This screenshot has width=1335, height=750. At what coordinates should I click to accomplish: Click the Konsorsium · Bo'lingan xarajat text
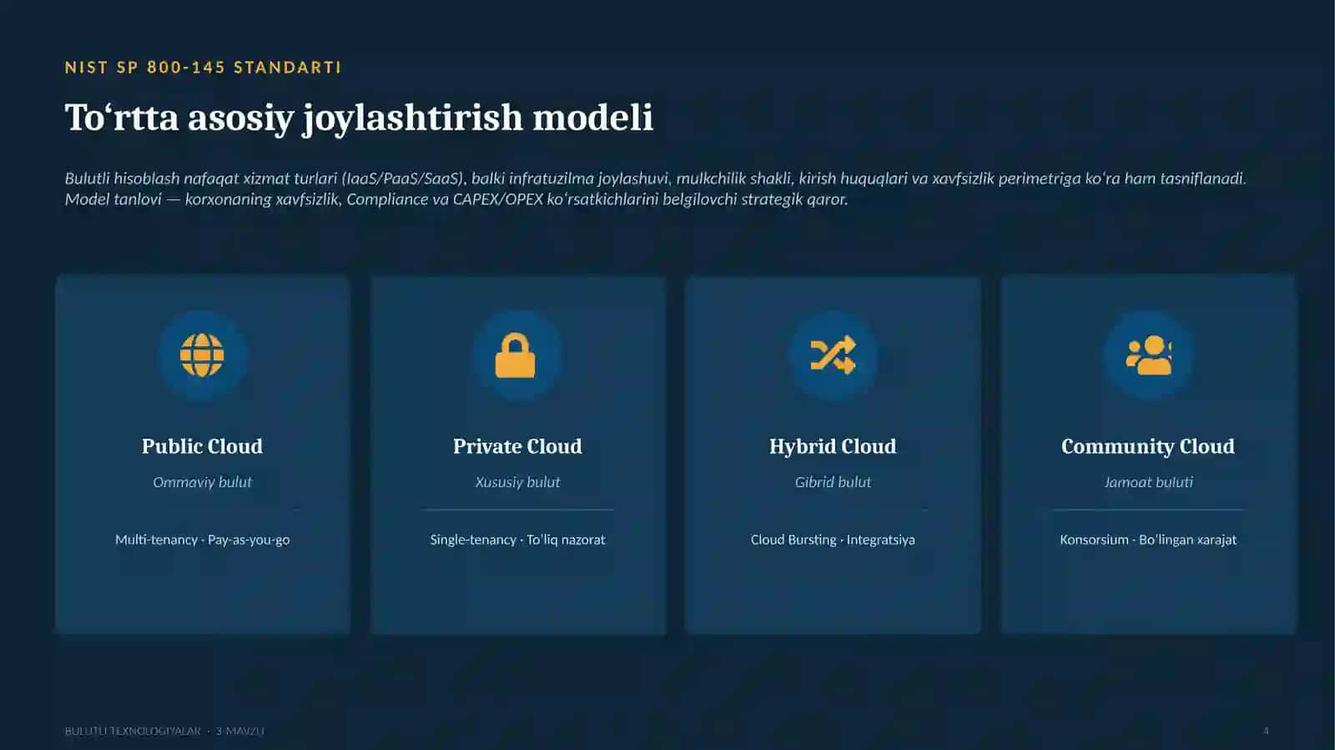coord(1148,540)
